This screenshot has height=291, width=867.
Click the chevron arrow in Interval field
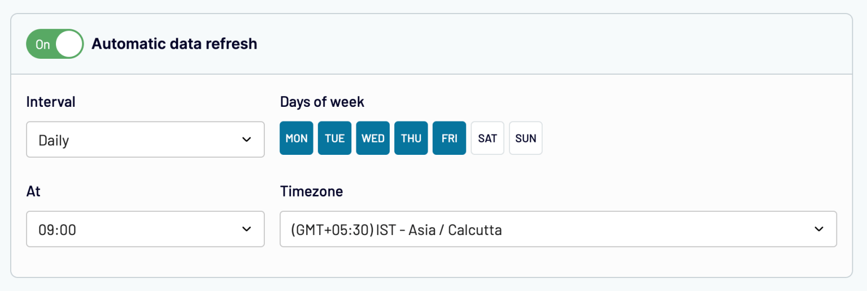pyautogui.click(x=246, y=140)
